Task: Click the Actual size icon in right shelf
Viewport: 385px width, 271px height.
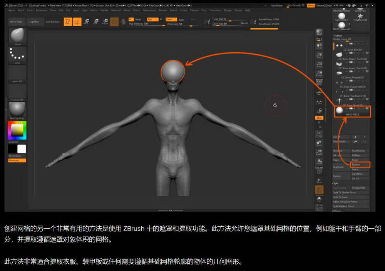Action: (x=319, y=65)
